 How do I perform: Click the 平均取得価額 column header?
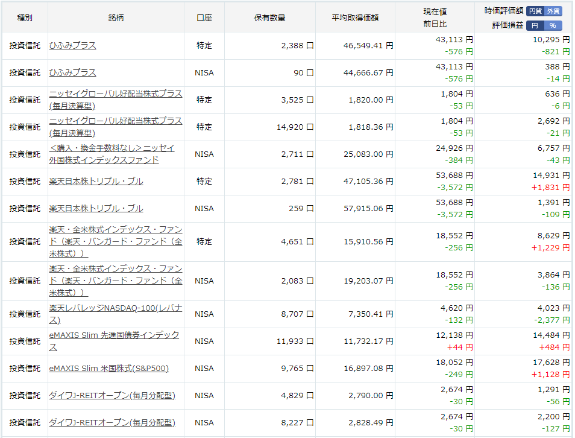355,17
